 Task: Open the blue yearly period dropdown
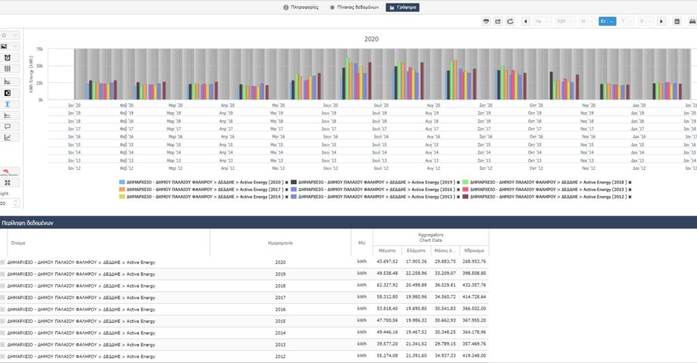tap(607, 21)
